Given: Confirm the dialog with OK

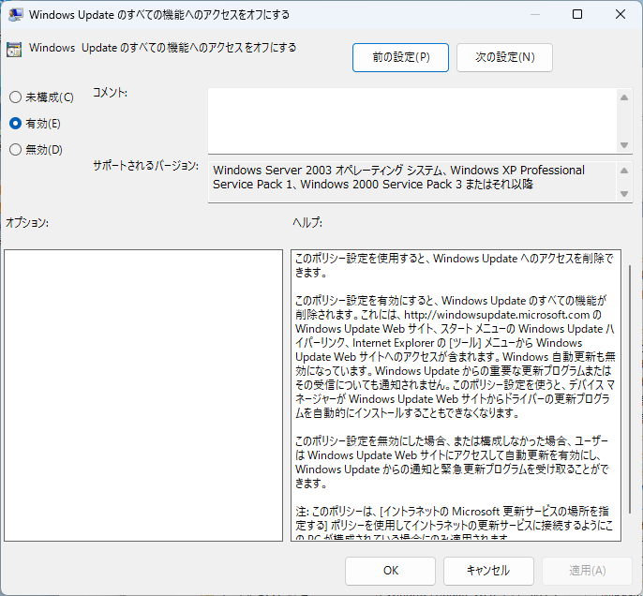Looking at the screenshot, I should click(x=391, y=570).
